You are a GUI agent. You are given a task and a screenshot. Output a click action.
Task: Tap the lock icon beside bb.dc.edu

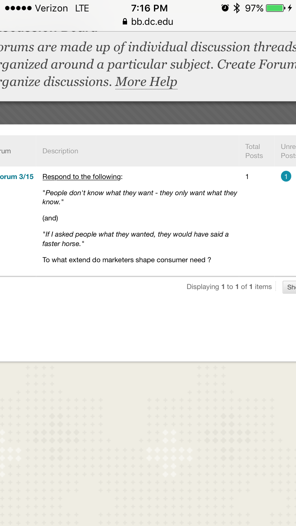pos(125,22)
